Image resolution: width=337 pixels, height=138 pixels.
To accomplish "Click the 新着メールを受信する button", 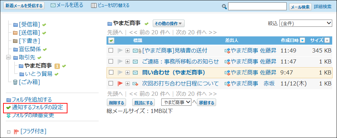I will coord(24,6).
